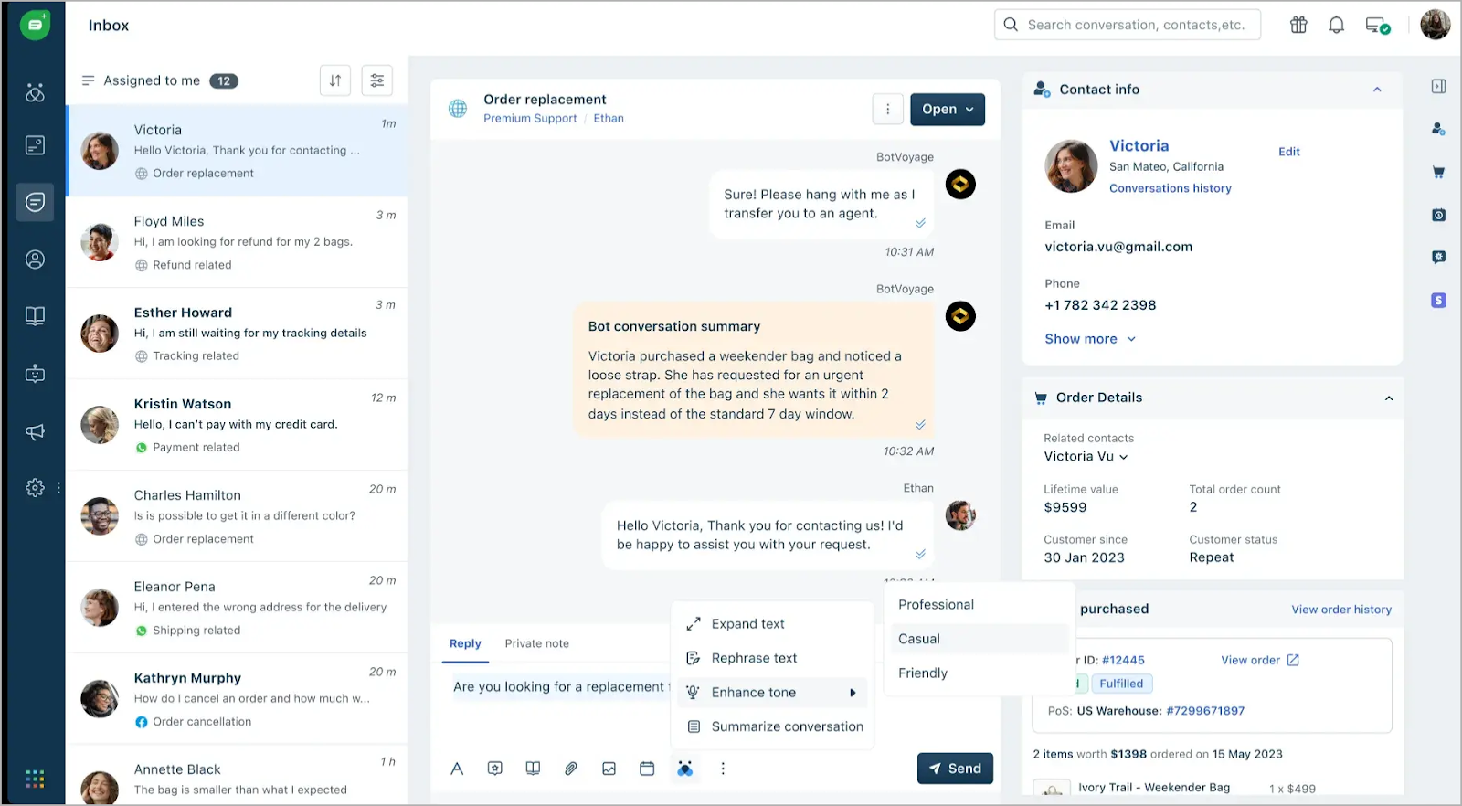Open Floyd Miles refund conversation

tap(238, 242)
